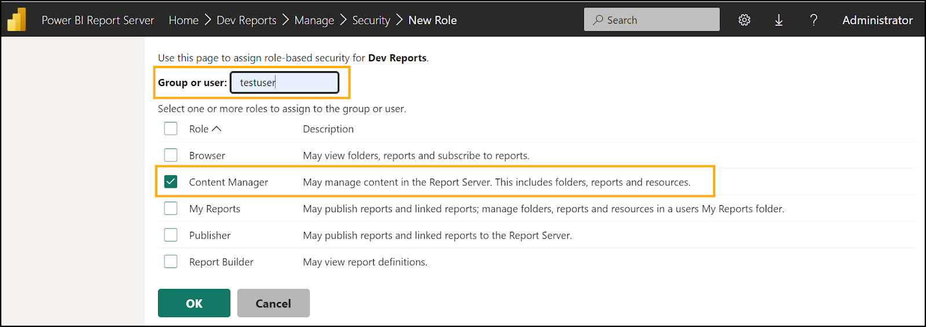Go to Home in the breadcrumb
The width and height of the screenshot is (926, 327).
[183, 20]
